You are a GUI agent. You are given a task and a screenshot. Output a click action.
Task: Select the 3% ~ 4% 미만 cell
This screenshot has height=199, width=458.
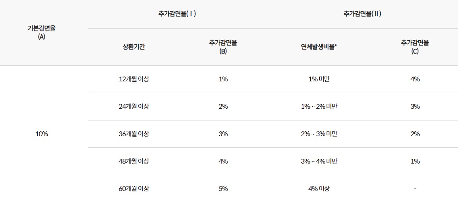point(319,161)
